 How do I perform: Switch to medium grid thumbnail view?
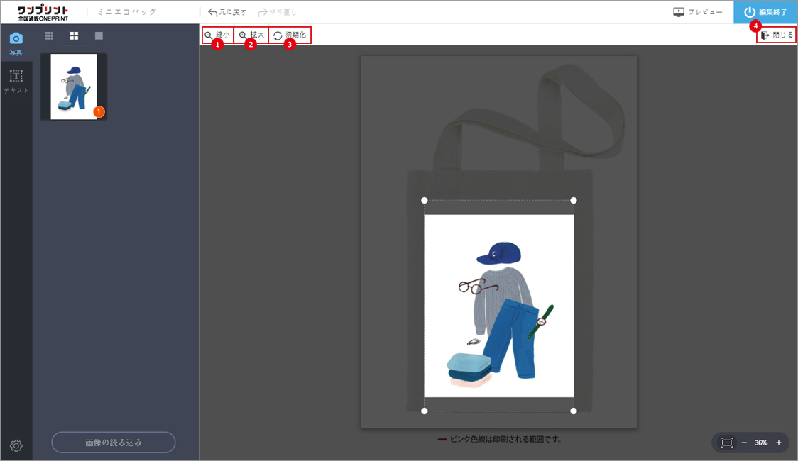tap(74, 35)
